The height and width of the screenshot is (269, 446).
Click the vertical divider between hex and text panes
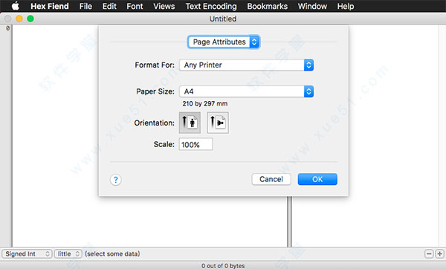point(289,221)
